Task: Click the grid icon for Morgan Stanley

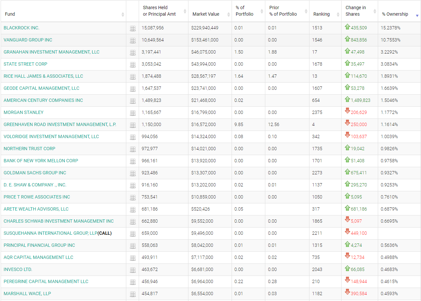Action: [x=132, y=113]
